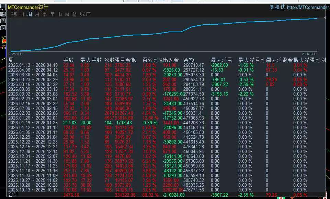
Task: Switch to the 备 notes tab
Action: (75, 14)
